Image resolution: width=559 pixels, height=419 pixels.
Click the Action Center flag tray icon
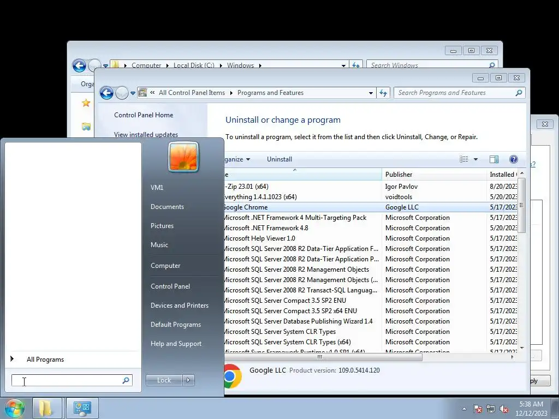pos(477,409)
